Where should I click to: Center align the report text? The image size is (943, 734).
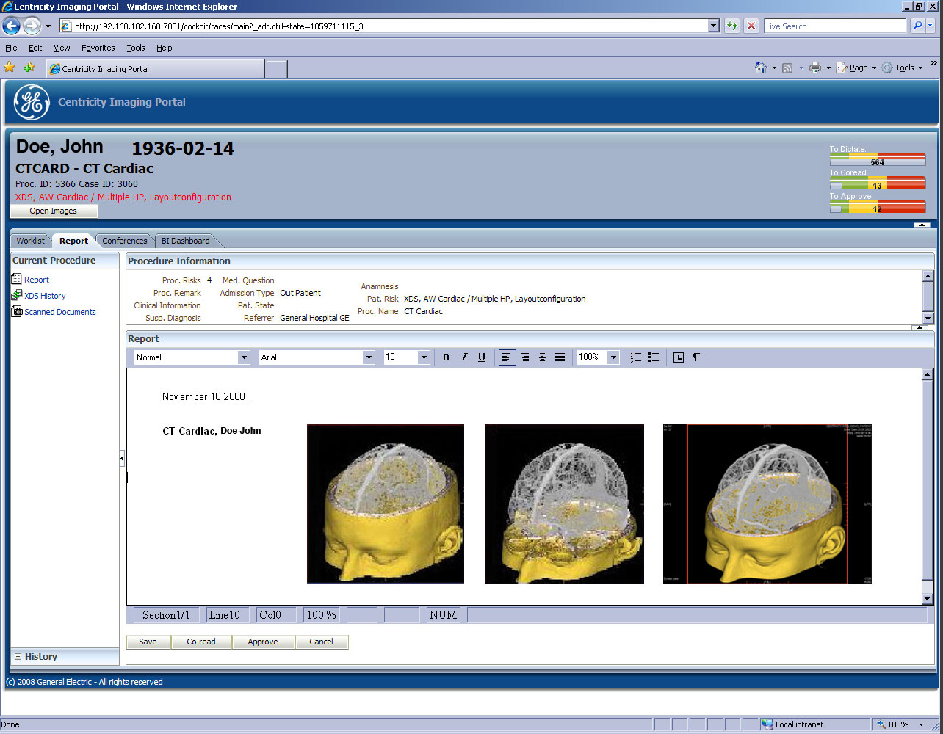[x=542, y=357]
